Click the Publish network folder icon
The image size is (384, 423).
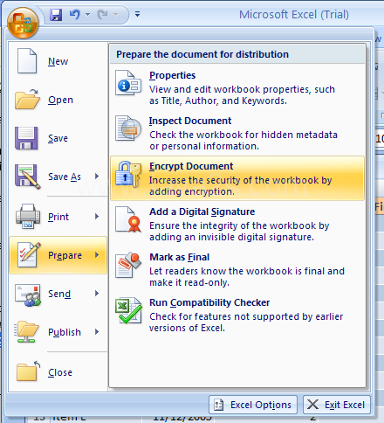click(26, 332)
